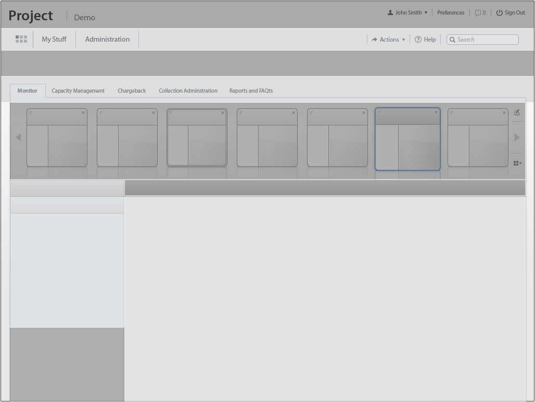
Task: Click the Help question mark icon
Action: pos(418,40)
